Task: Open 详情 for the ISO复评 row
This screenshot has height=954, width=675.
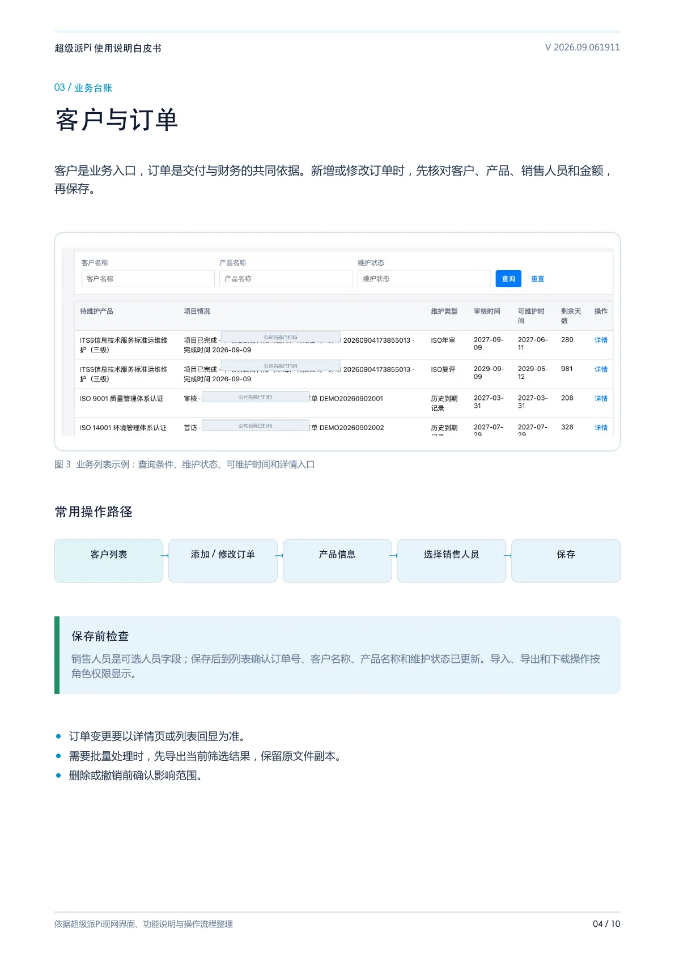Action: [601, 369]
